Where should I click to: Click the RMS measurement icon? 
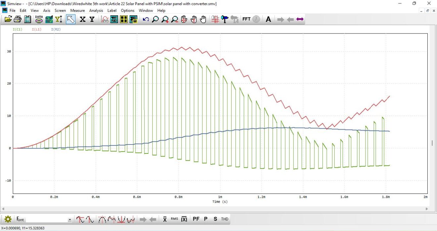[174, 219]
